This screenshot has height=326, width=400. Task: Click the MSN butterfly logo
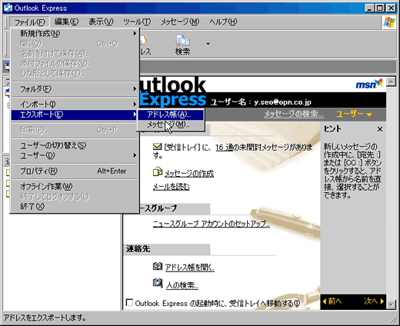pos(369,84)
